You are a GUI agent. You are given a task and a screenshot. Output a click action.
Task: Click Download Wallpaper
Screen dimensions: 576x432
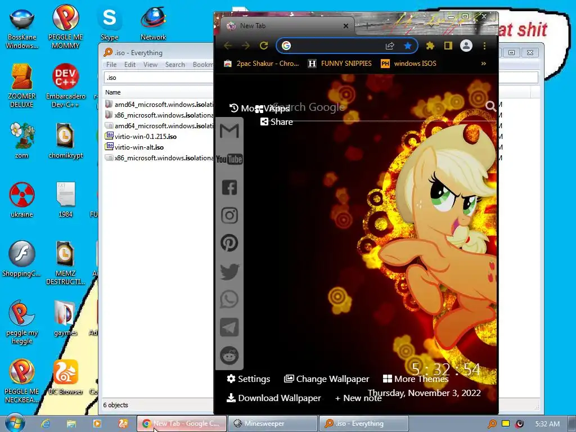click(274, 398)
